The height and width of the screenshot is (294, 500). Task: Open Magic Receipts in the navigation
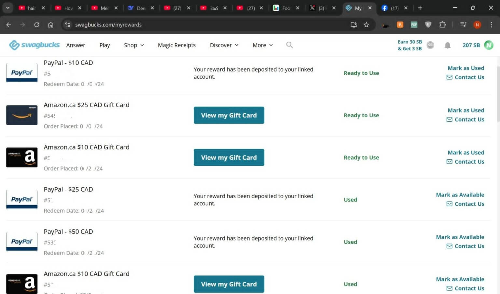pos(177,45)
